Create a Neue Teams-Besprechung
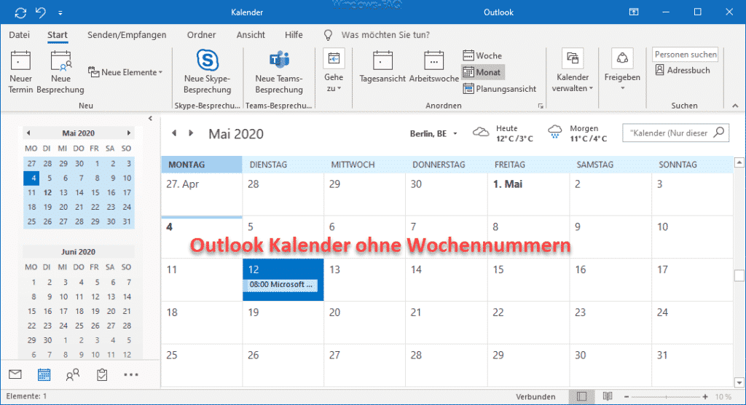The width and height of the screenshot is (746, 405). point(279,72)
